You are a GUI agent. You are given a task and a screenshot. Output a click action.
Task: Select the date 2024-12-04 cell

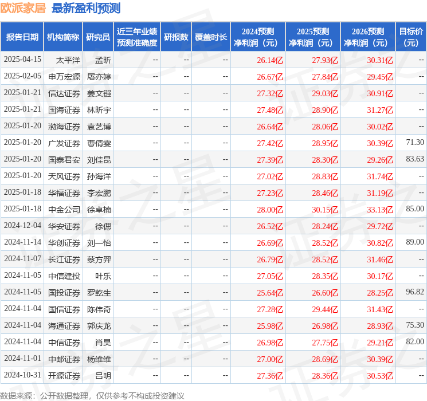22,226
